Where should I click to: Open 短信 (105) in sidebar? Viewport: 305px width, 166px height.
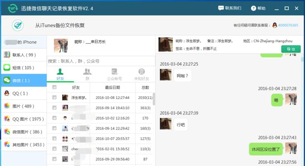24,68
